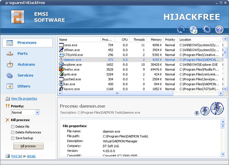This screenshot has width=229, height=165.
Task: Switch to the Processes section
Action: pyautogui.click(x=27, y=42)
